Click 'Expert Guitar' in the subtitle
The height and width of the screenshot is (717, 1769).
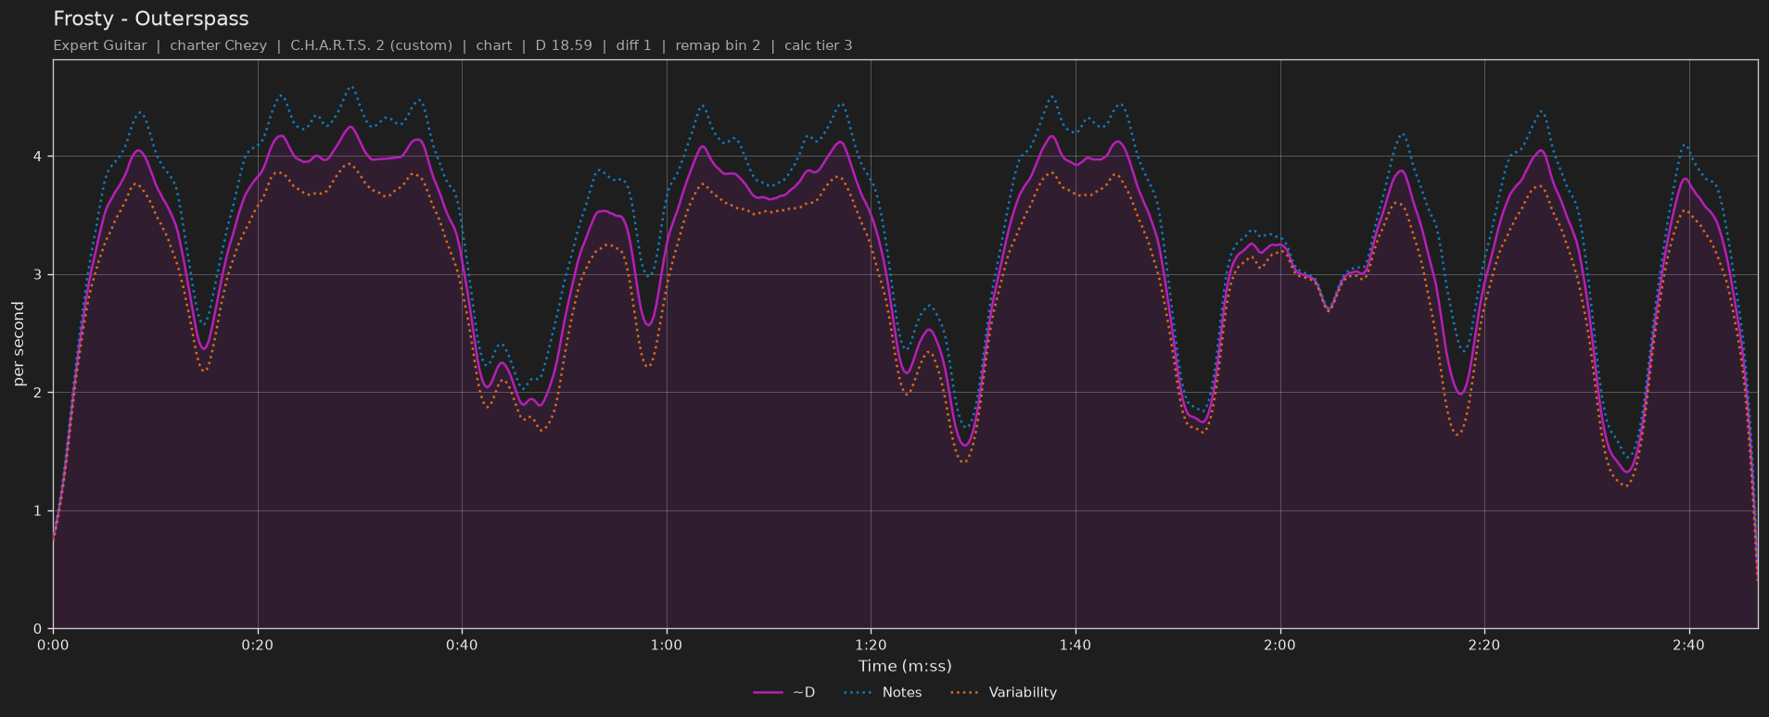tap(99, 45)
